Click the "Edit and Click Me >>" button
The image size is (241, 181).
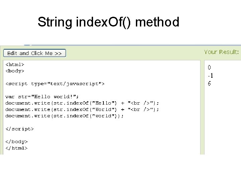(x=34, y=53)
